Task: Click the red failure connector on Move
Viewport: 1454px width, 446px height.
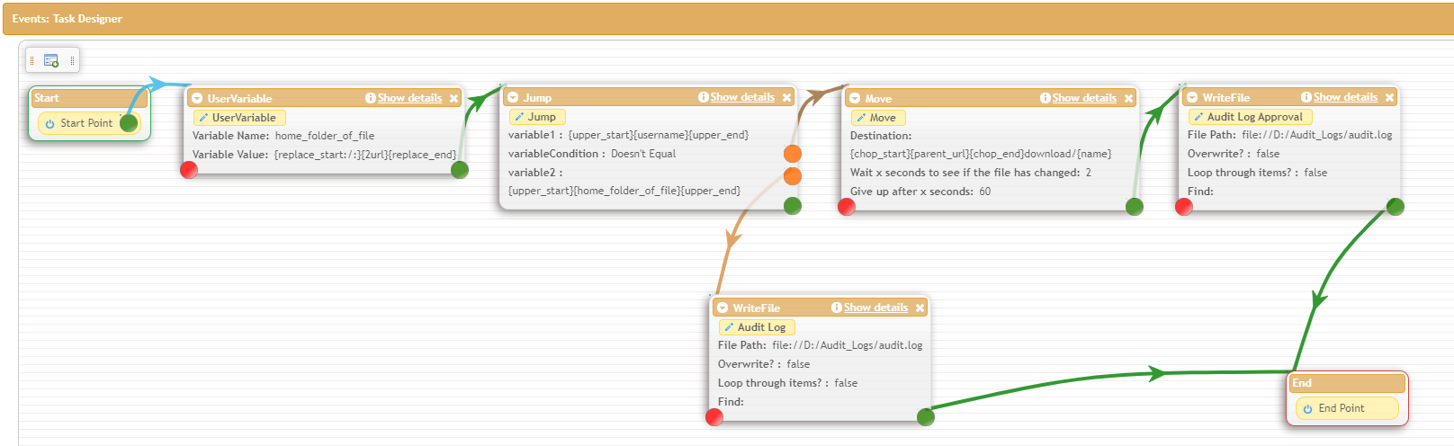Action: [847, 207]
